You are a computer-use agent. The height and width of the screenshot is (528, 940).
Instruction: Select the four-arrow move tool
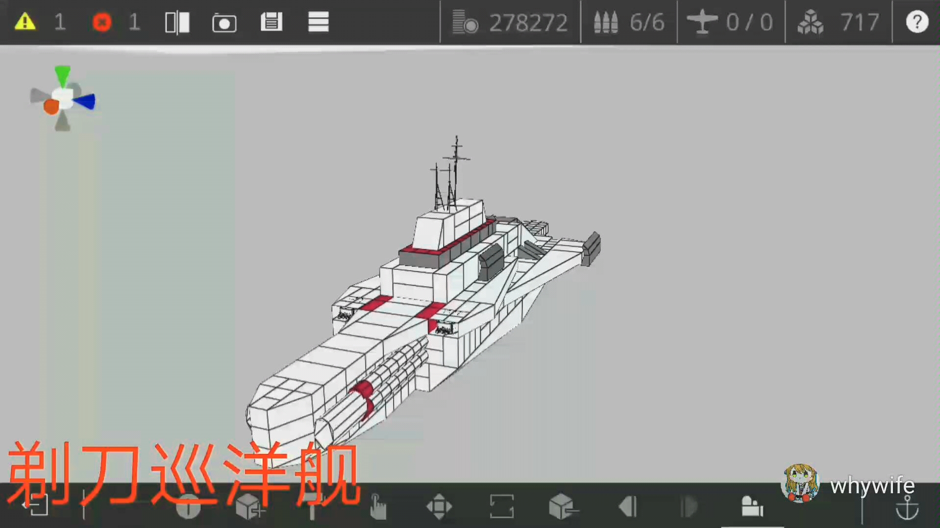point(439,506)
